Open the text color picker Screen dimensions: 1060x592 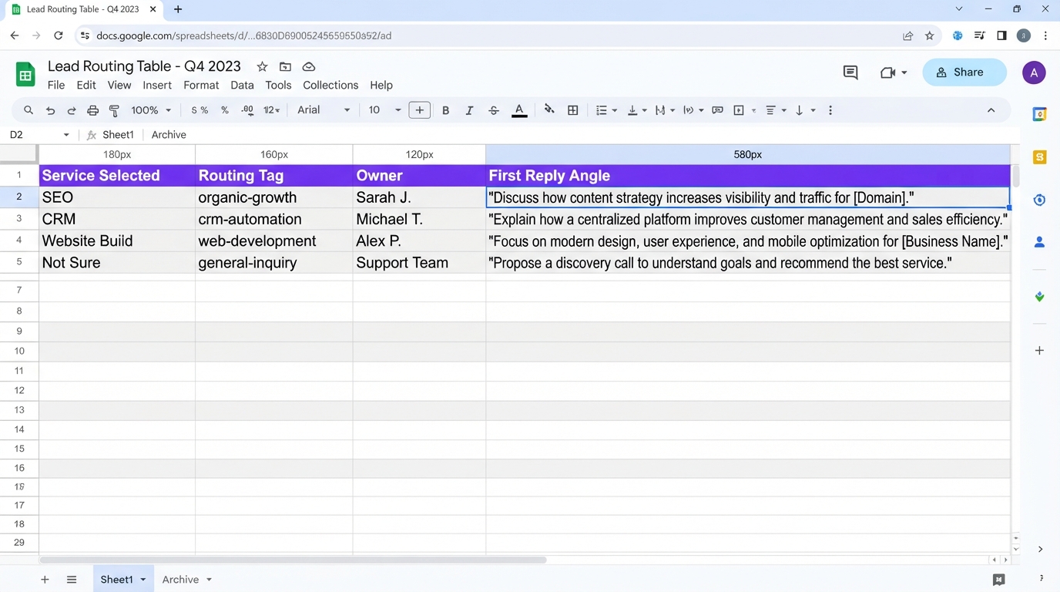click(519, 110)
